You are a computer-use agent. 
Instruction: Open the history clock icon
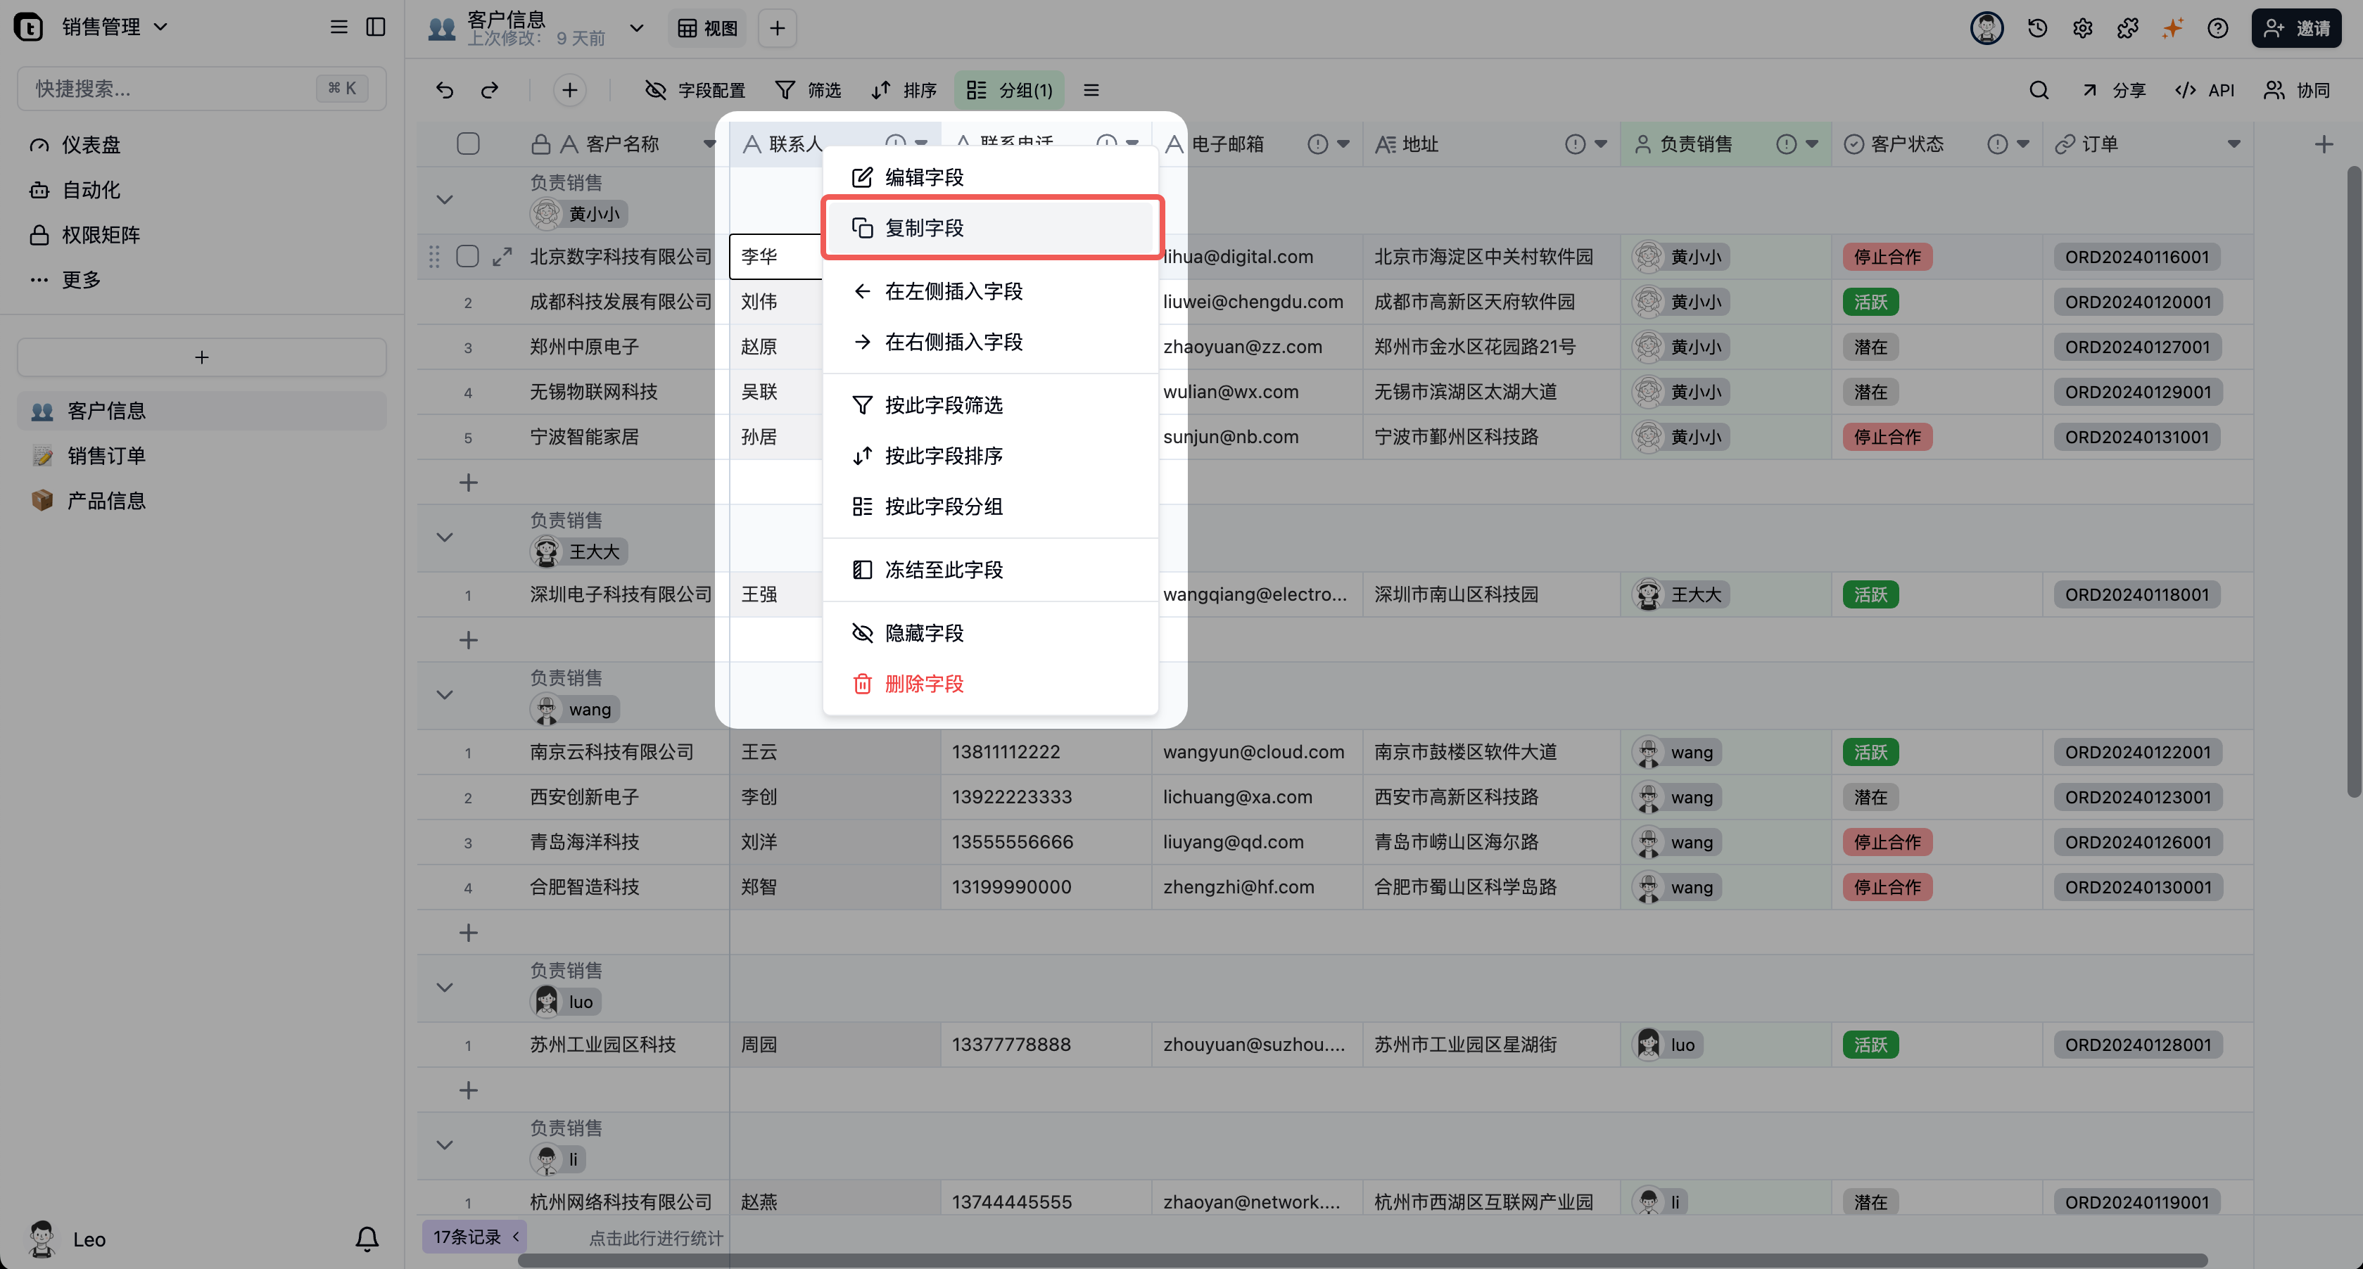click(x=2037, y=27)
